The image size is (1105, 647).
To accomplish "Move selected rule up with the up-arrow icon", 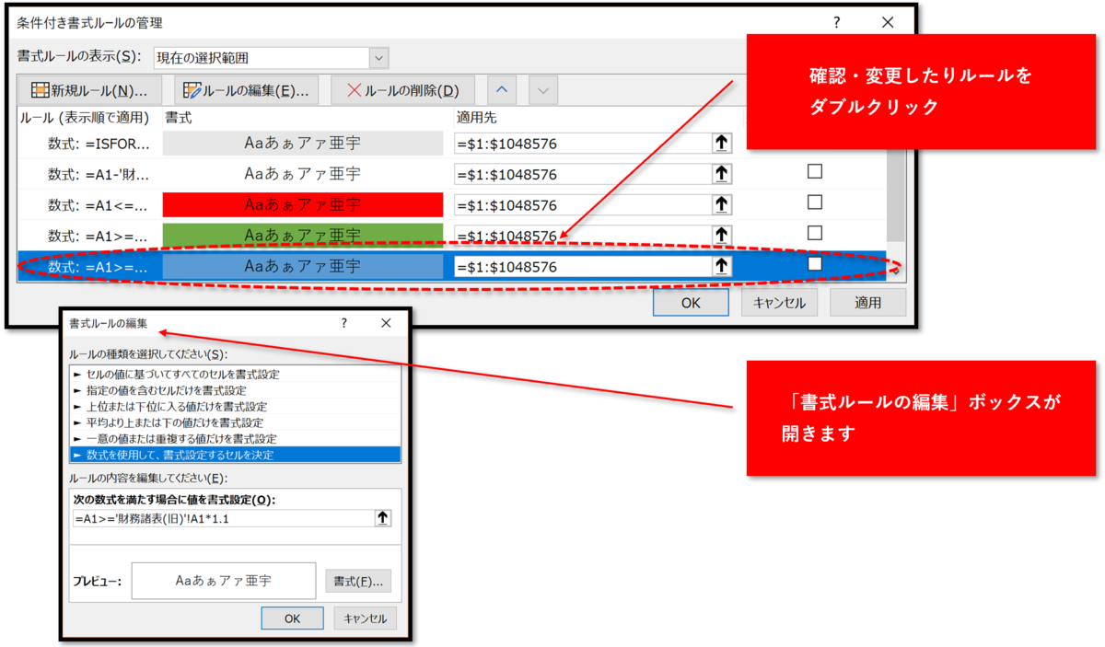I will [501, 89].
